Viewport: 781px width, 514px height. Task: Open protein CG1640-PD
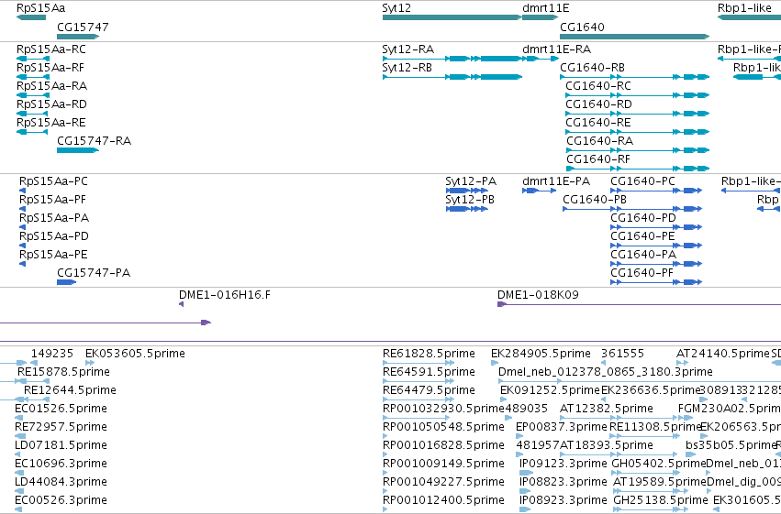point(656,227)
